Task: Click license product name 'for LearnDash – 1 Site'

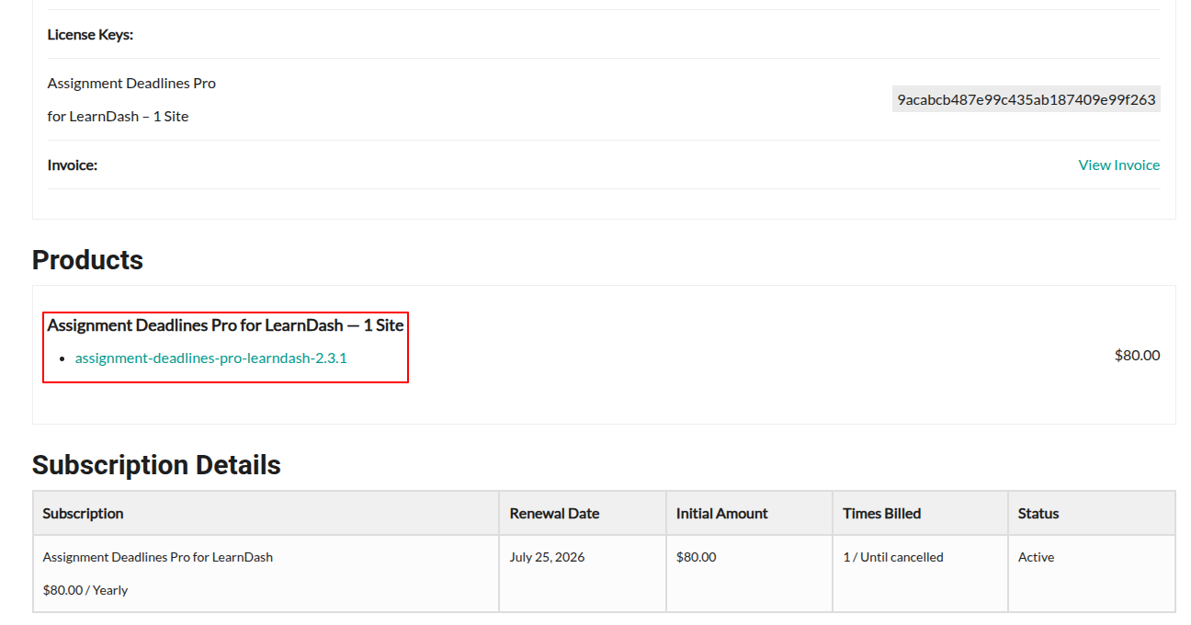Action: coord(118,117)
